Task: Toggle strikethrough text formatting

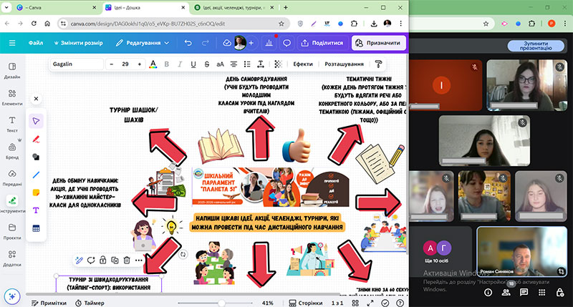Action: (207, 64)
